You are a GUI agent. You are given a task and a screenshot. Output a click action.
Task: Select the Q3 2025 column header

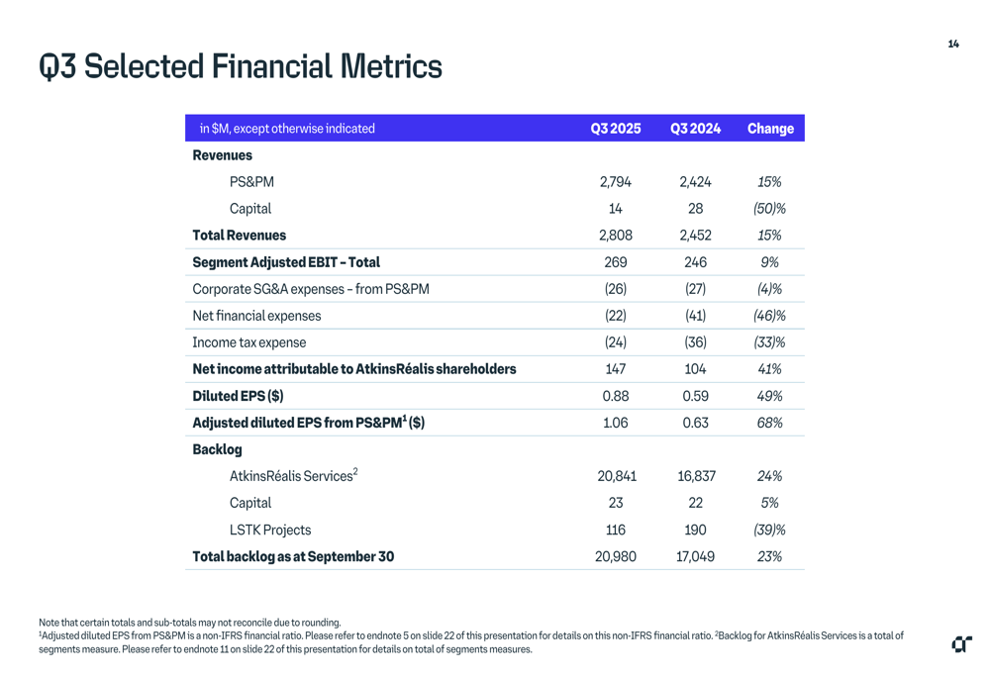click(x=616, y=129)
